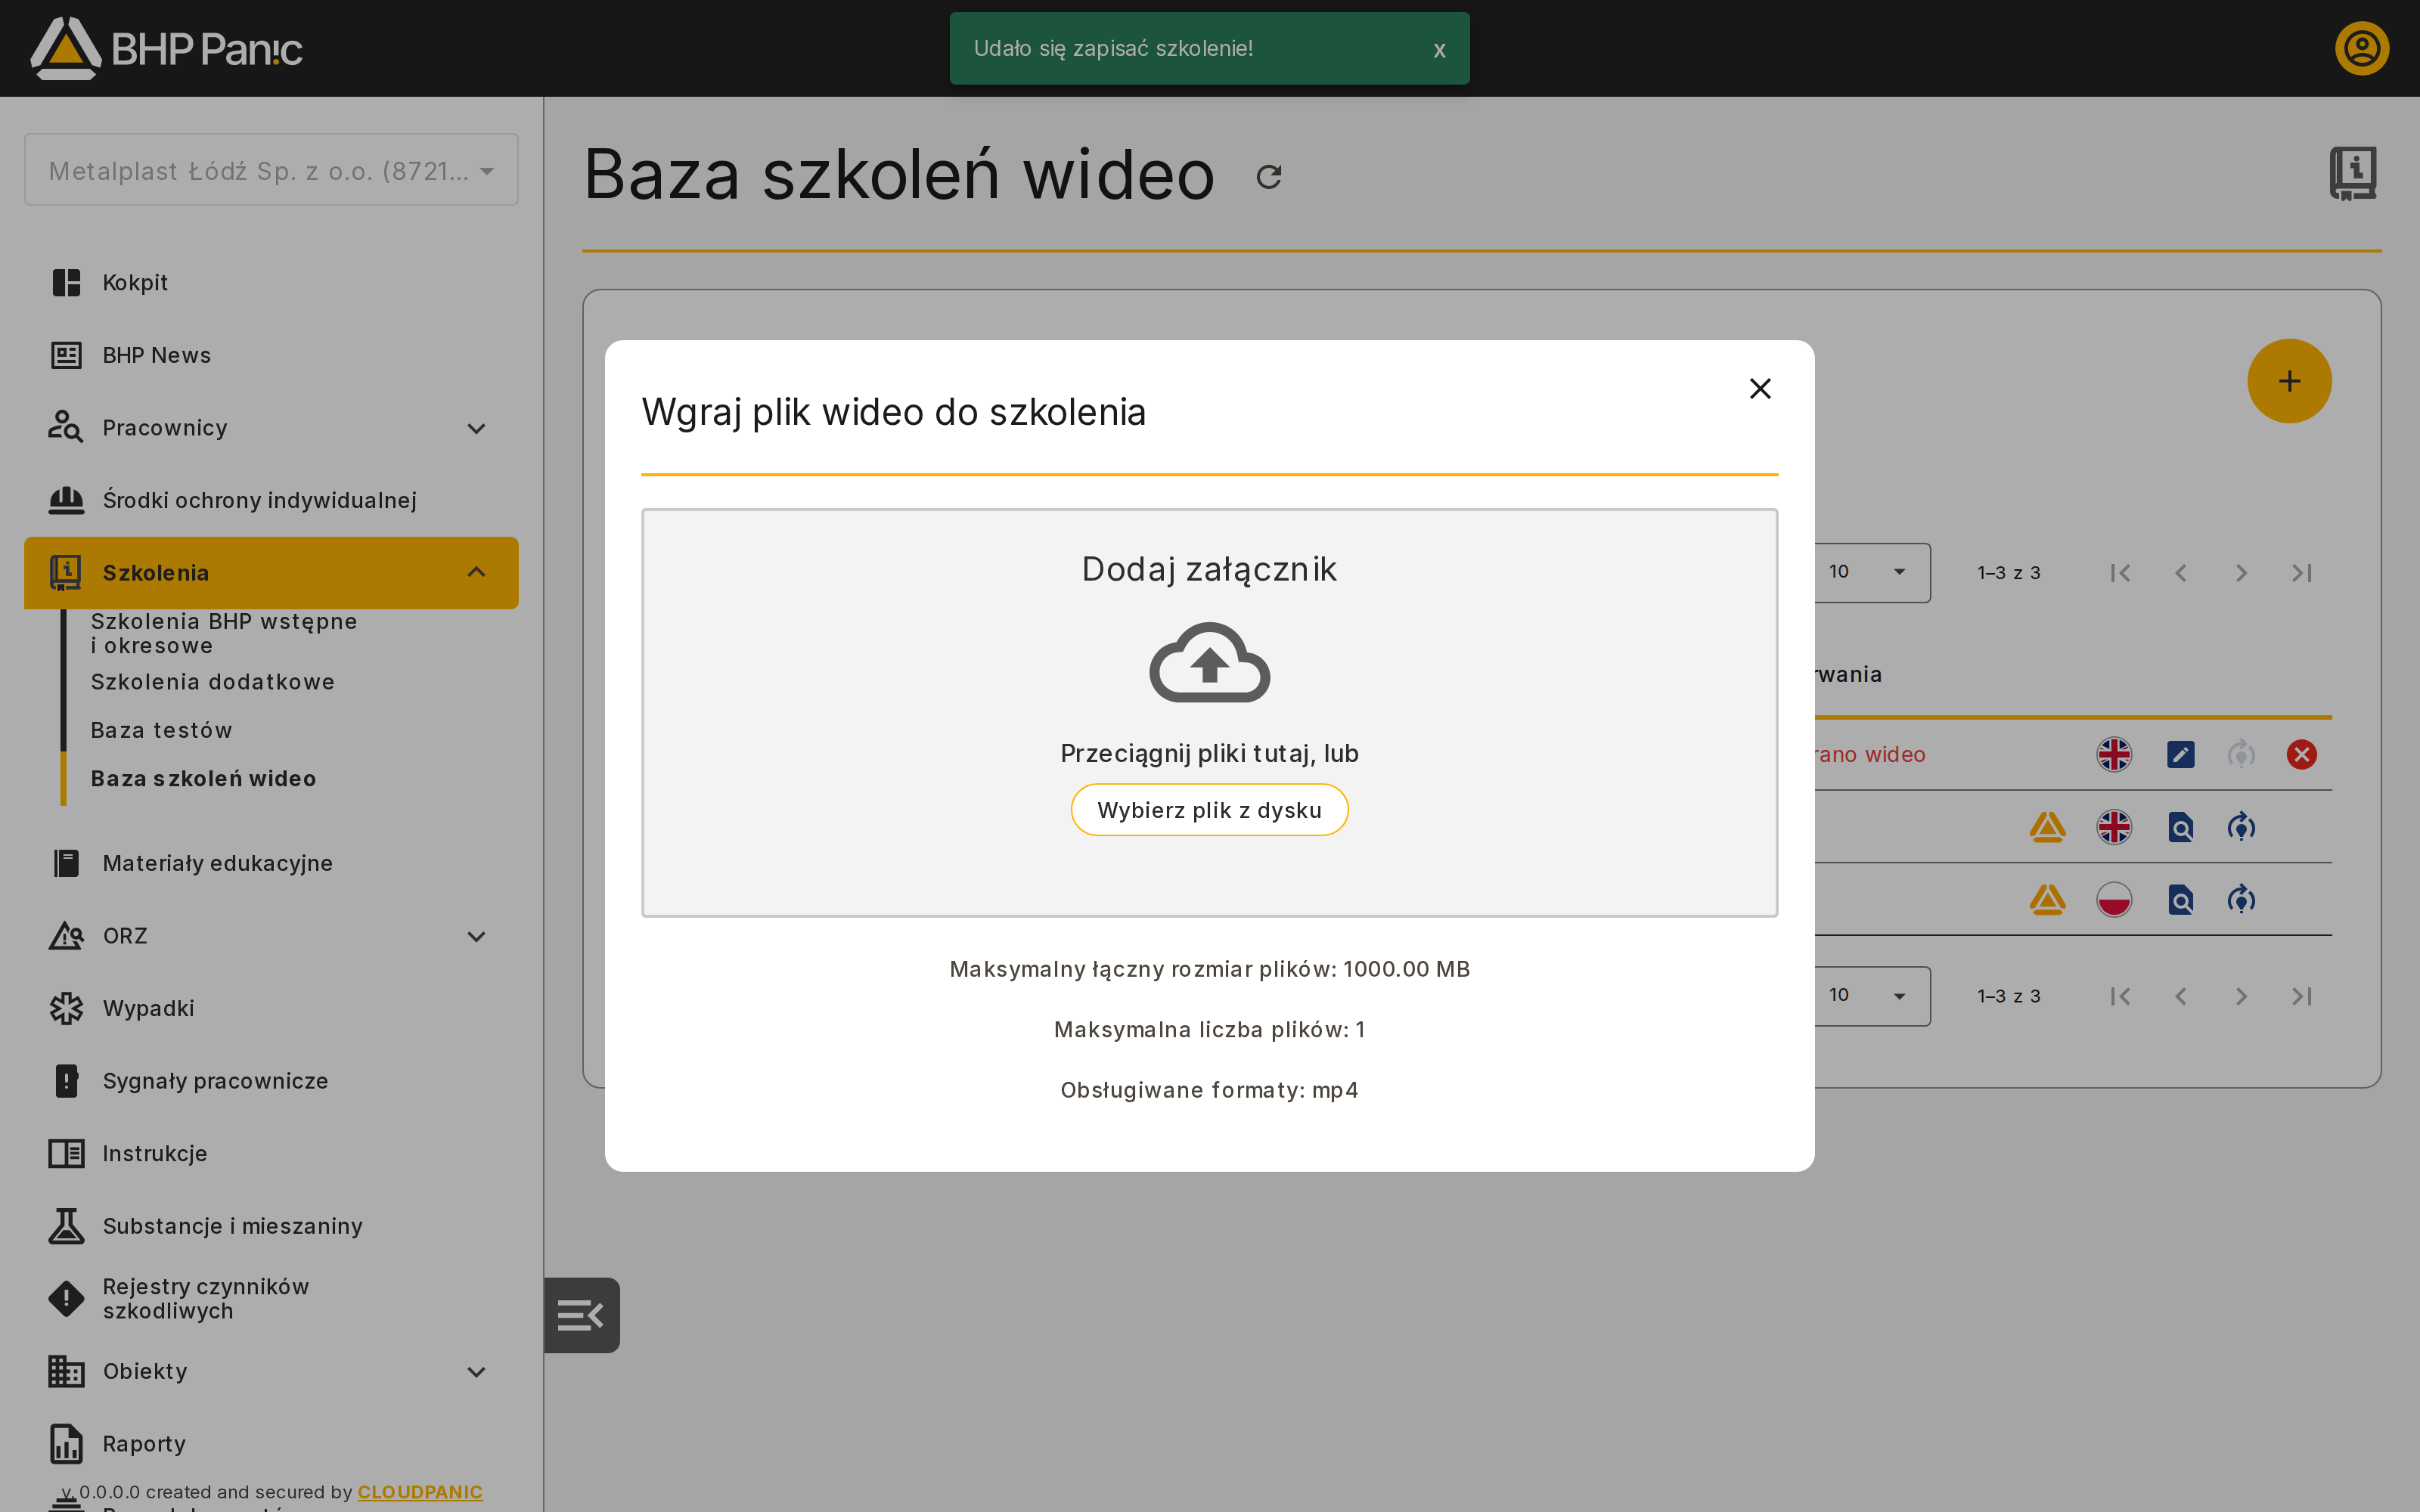Click the rotate/reupload icon in second row
The width and height of the screenshot is (2420, 1512).
[2241, 827]
